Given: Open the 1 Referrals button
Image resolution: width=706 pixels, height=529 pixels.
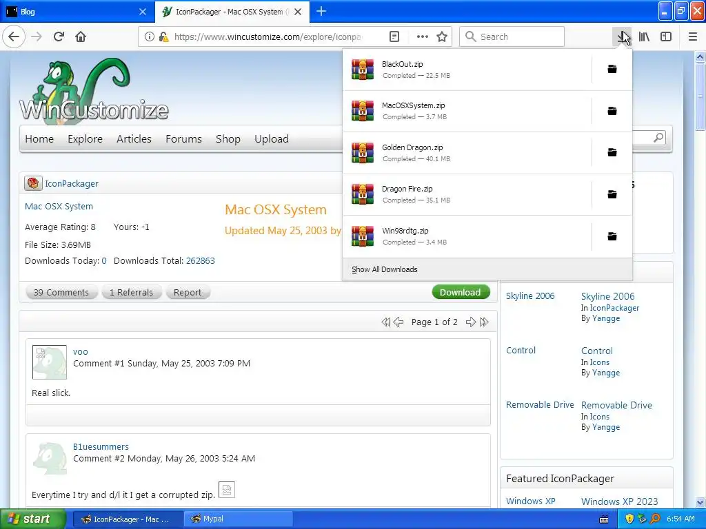Looking at the screenshot, I should click(x=132, y=292).
